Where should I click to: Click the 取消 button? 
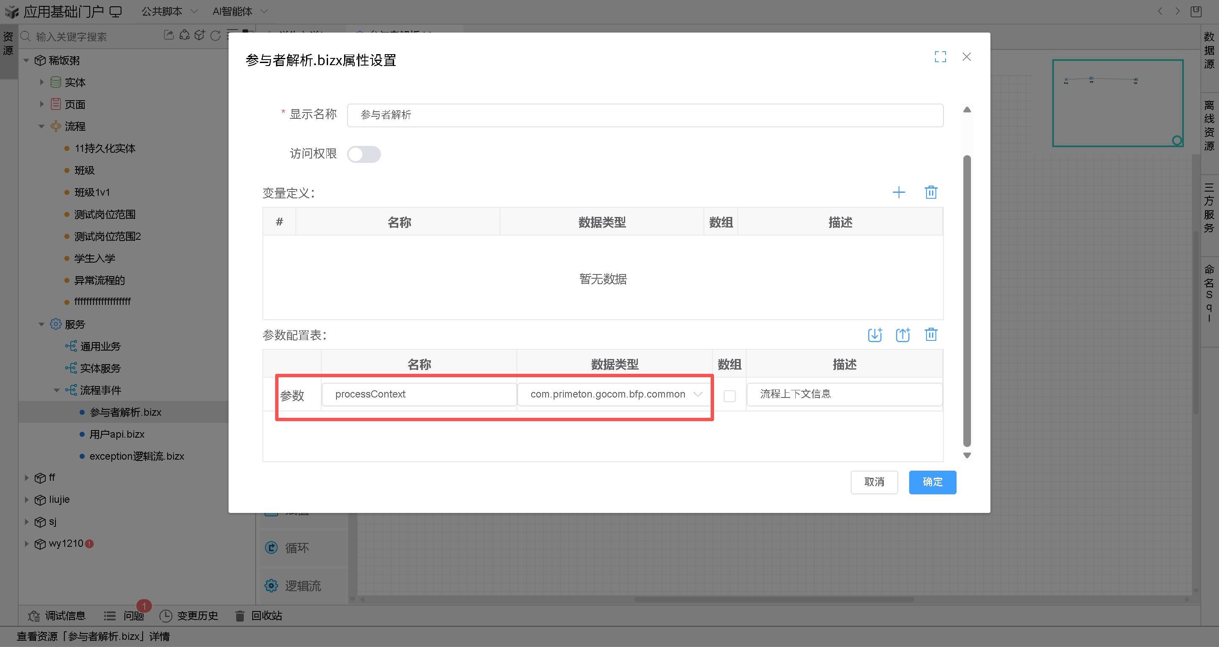[x=874, y=482]
